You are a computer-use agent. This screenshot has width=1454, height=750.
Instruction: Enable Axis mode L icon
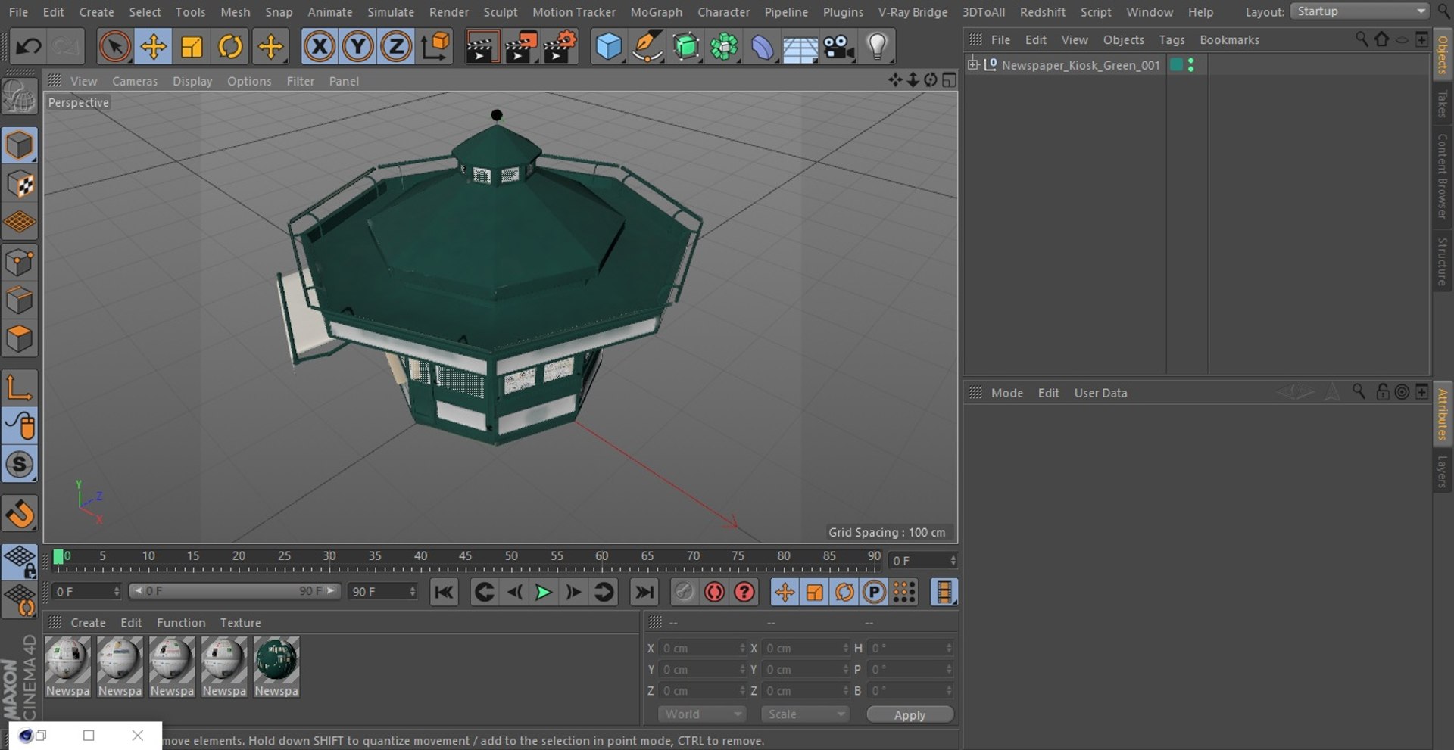point(20,387)
